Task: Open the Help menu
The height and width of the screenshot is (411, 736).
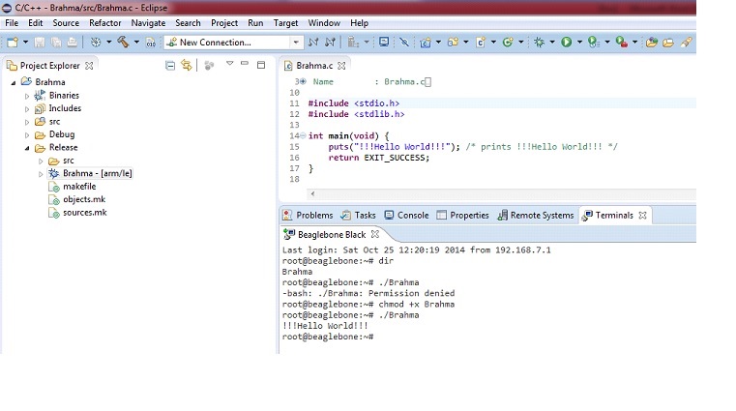Action: [359, 23]
